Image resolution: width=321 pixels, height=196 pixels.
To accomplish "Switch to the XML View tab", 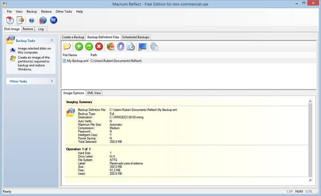I will click(x=94, y=93).
